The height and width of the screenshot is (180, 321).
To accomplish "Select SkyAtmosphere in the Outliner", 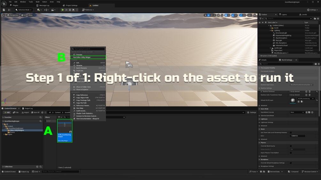I will coord(281,38).
